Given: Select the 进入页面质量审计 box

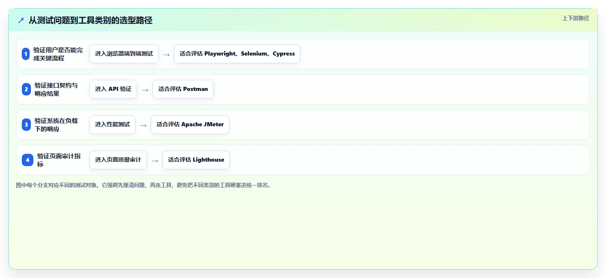Looking at the screenshot, I should pos(118,160).
